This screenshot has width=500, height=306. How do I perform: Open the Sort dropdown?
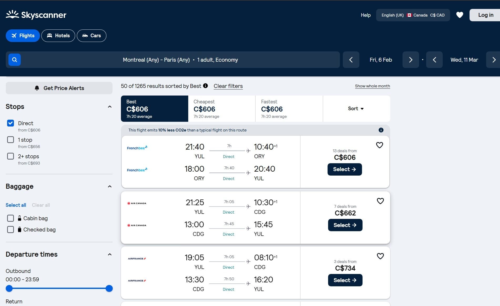click(x=356, y=109)
